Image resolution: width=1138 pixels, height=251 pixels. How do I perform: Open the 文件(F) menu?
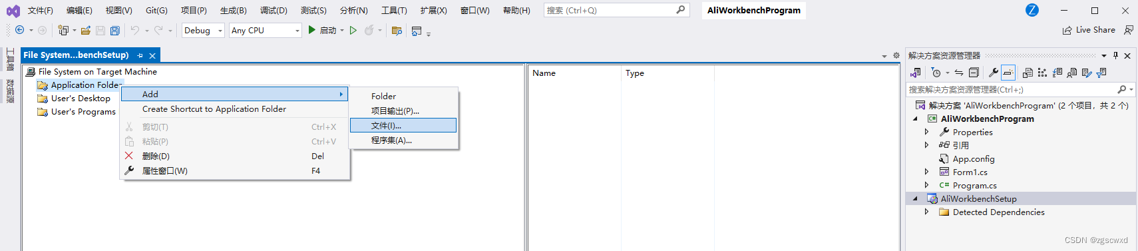point(40,10)
